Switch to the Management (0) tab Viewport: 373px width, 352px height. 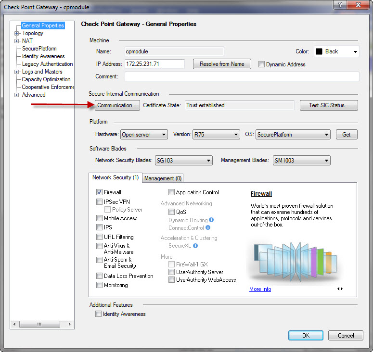(x=163, y=178)
